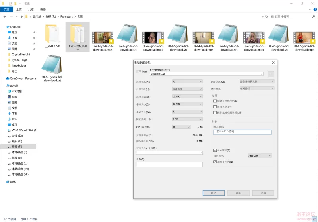Open the _MACOSX folder icon

pyautogui.click(x=52, y=34)
